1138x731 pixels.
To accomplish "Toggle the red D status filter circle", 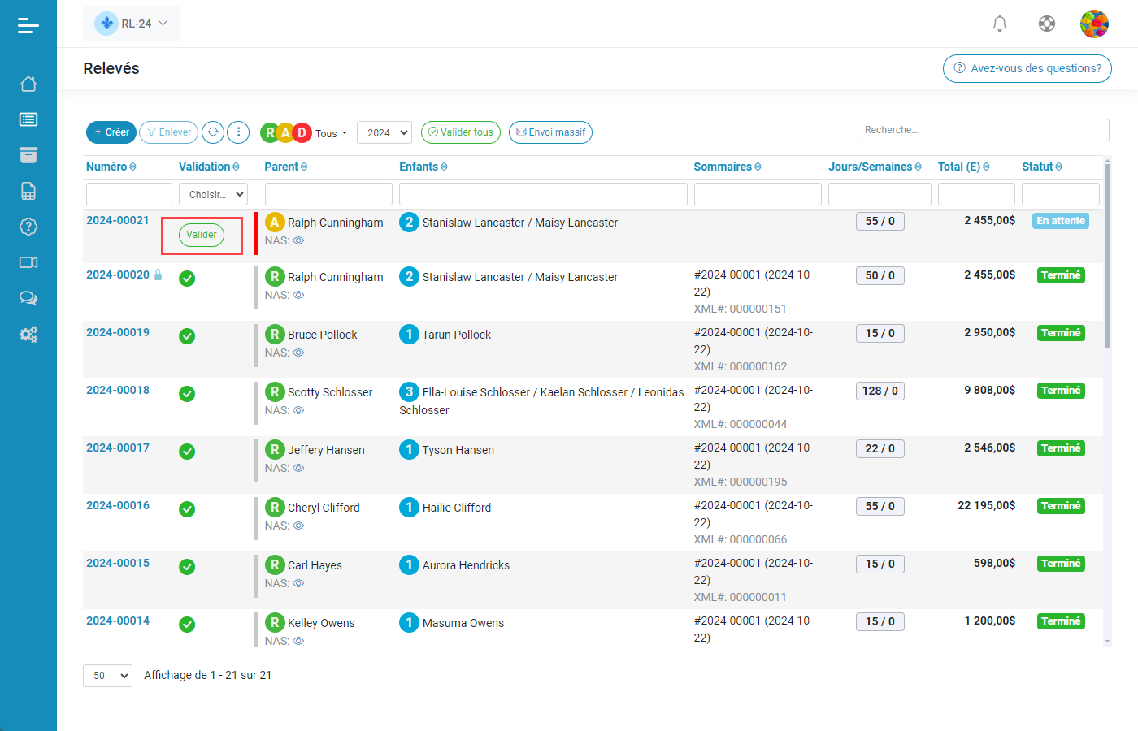I will (x=302, y=132).
